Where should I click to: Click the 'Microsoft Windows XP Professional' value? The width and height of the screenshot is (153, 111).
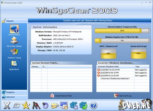[x=67, y=32]
